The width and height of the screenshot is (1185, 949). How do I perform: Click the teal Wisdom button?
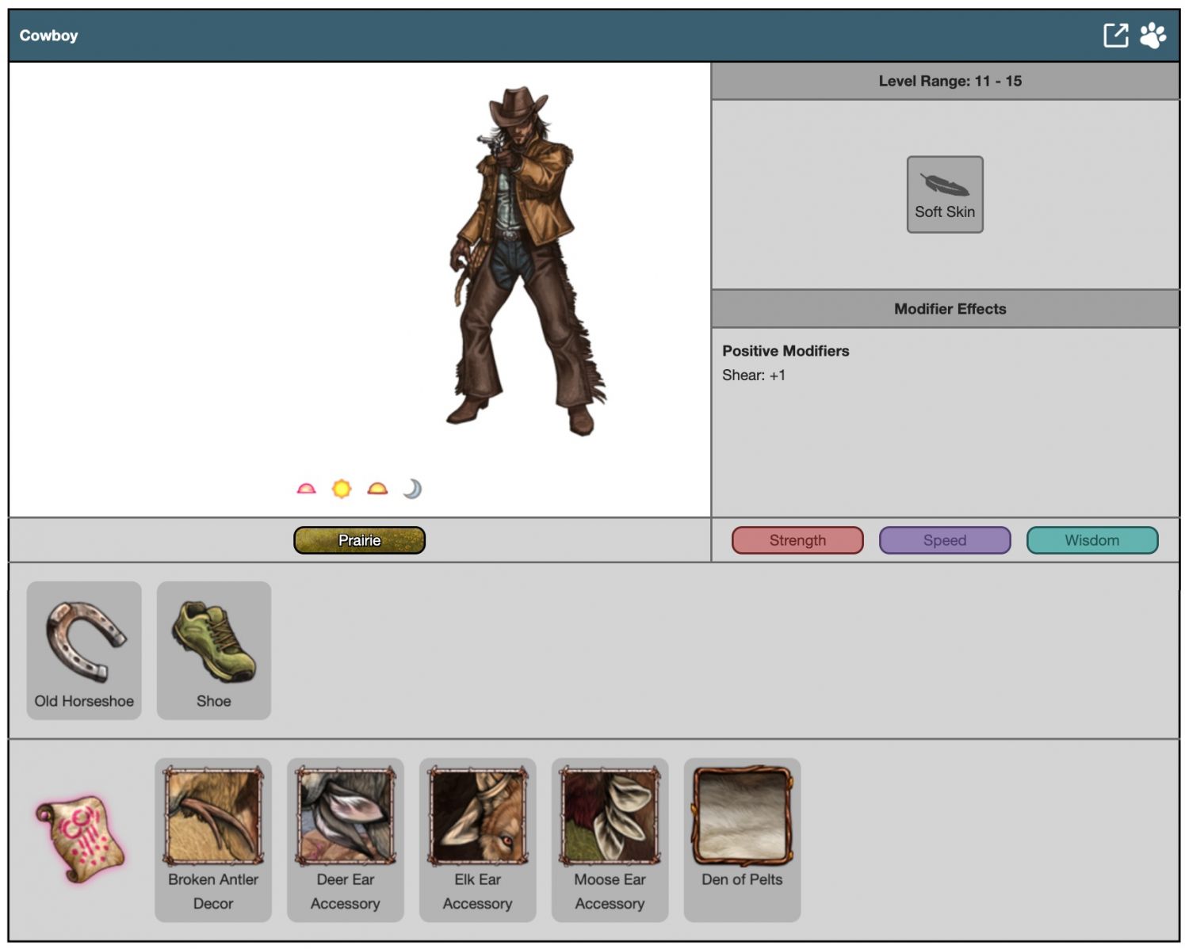click(1091, 540)
